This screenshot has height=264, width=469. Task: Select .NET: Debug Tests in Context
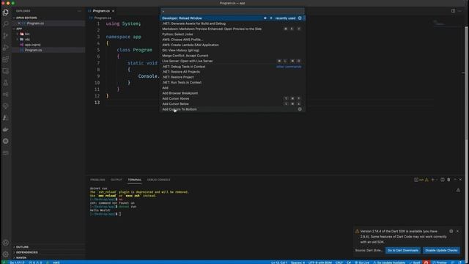[x=233, y=67]
